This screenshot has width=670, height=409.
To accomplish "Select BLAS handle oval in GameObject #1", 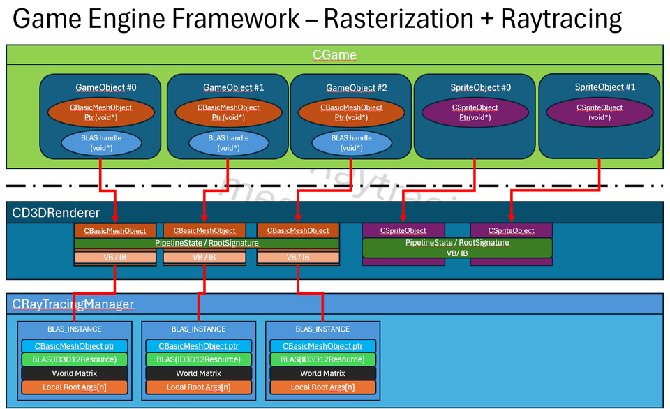I will (229, 143).
